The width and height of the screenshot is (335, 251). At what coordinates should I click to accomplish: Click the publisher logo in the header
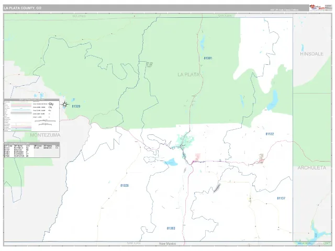point(317,7)
